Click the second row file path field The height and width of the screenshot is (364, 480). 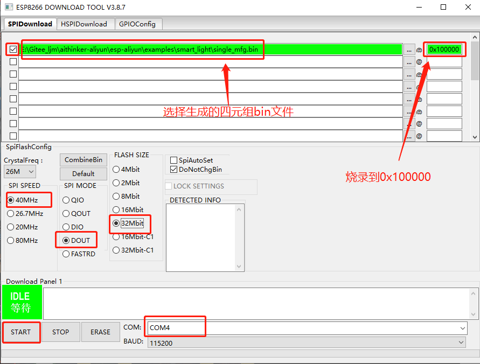coord(211,62)
